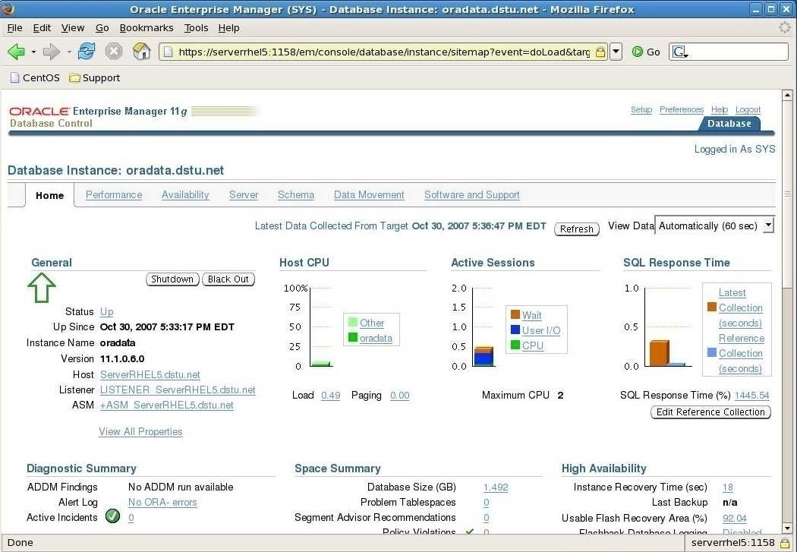Click the Host CPU Load value 0.49
This screenshot has height=552, width=797.
(x=330, y=396)
